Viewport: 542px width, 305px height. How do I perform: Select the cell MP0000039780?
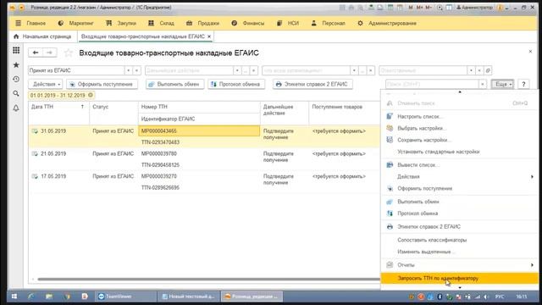pyautogui.click(x=199, y=154)
